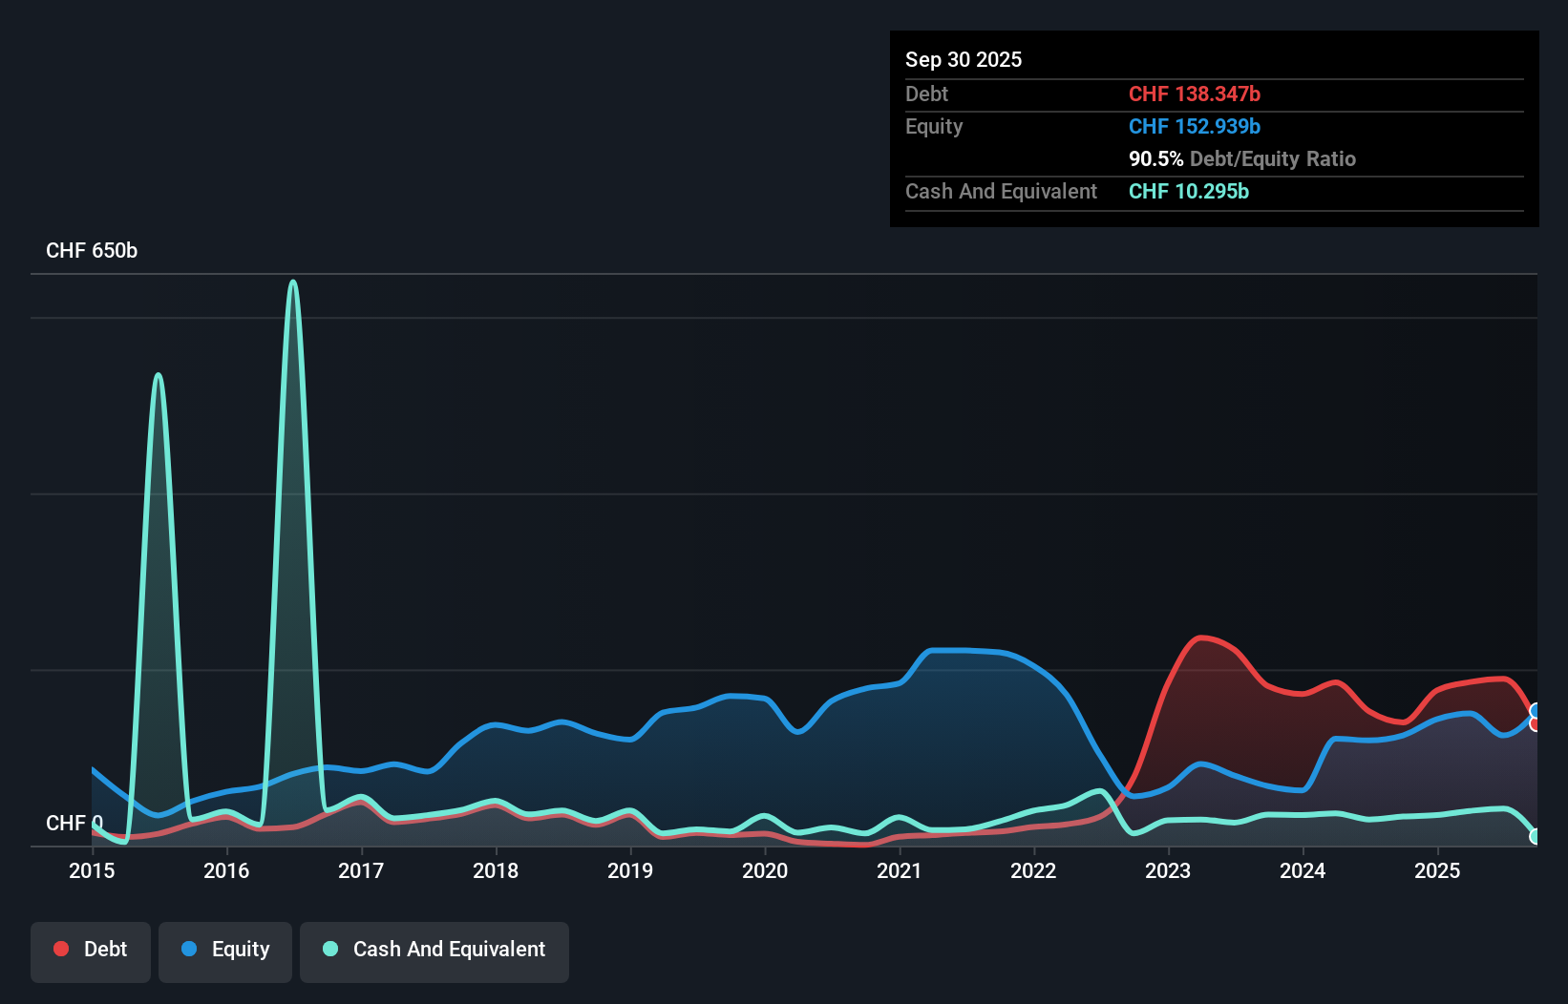The image size is (1568, 1004).
Task: Click the teal Cash And Equivalent dot
Action: 330,949
